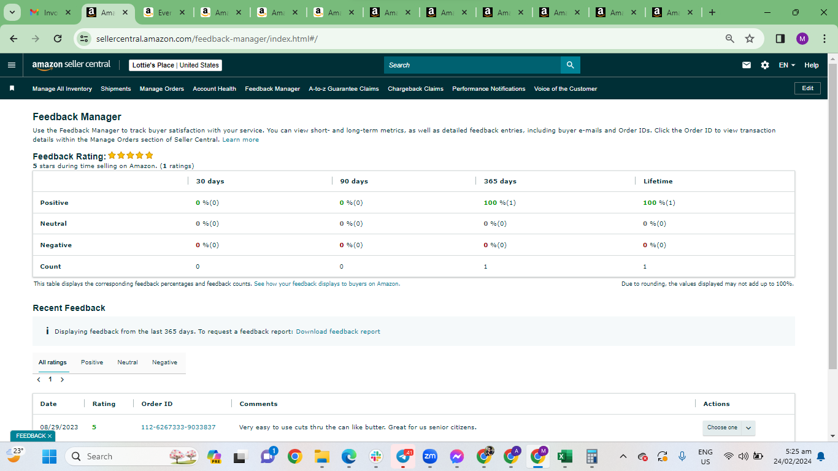
Task: Open the settings gear icon
Action: 765,65
